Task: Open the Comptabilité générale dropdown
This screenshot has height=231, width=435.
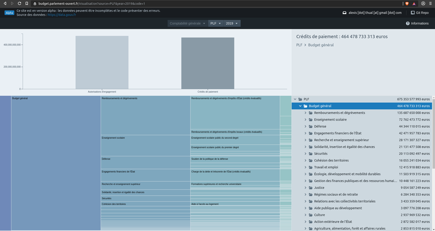Action: [187, 23]
